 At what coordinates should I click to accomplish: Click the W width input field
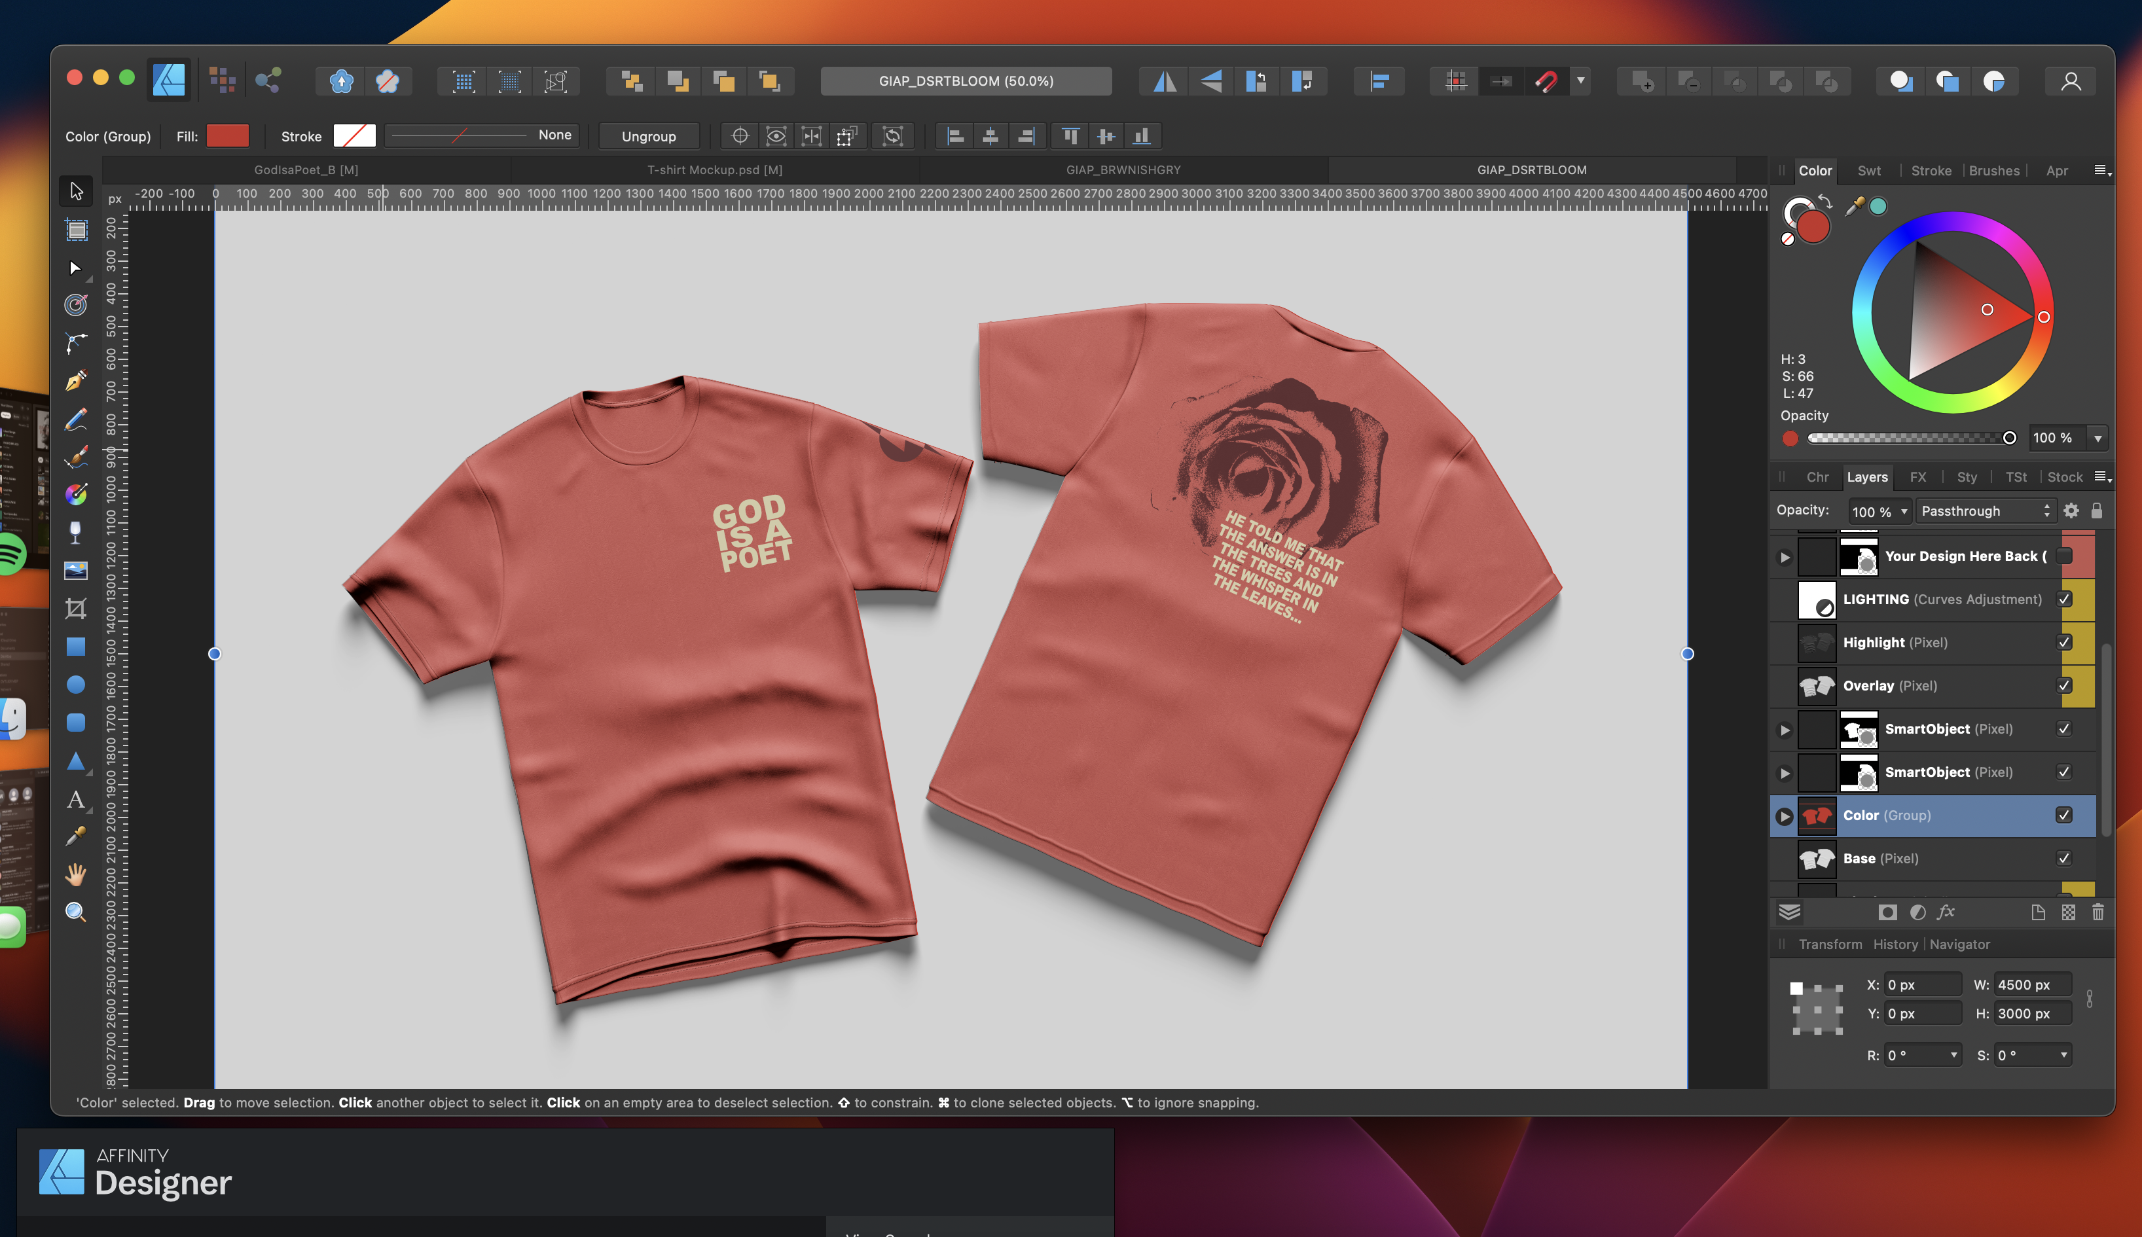click(2031, 984)
